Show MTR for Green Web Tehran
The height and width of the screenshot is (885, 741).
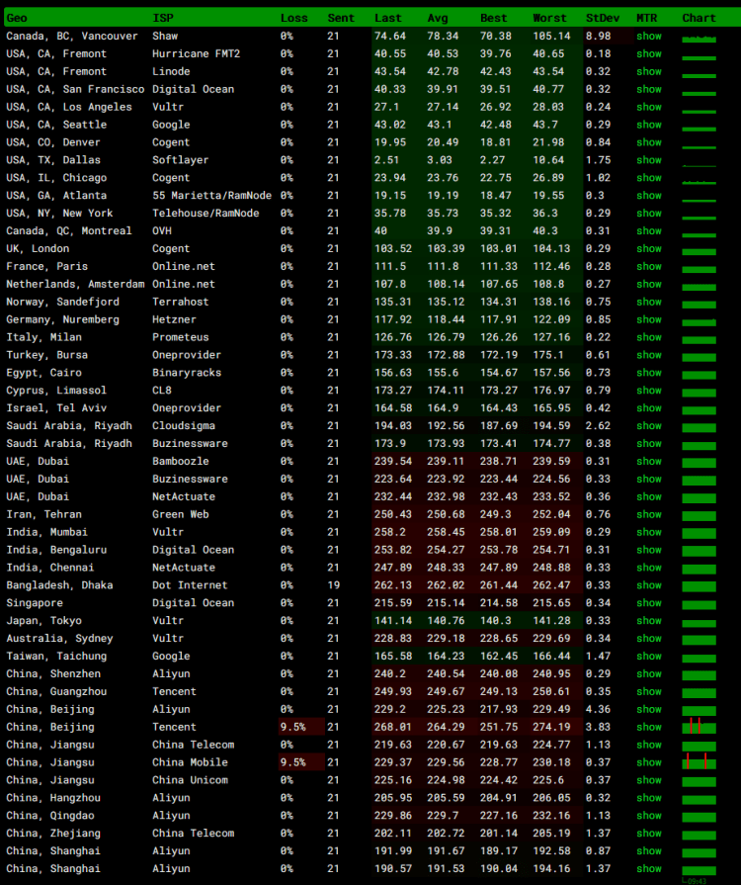(x=648, y=514)
